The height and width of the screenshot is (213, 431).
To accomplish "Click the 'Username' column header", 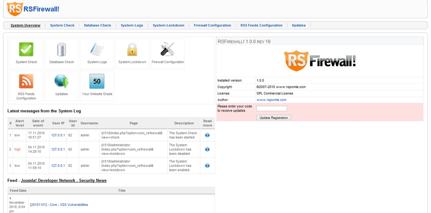I will tap(89, 123).
